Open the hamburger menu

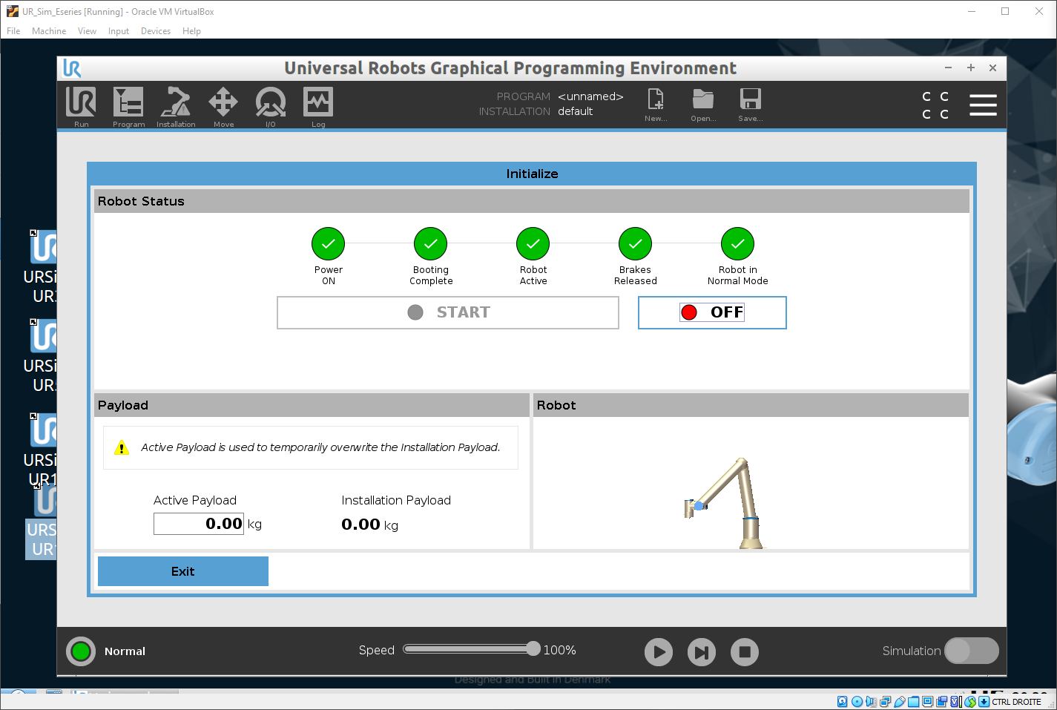click(x=983, y=105)
